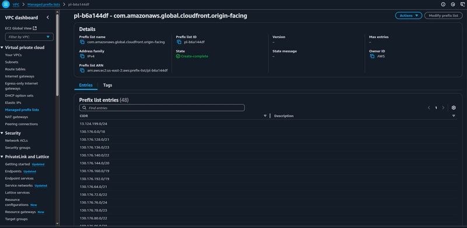Open the AWS navigation hamburger menu
The image size is (467, 228).
[x=6, y=5]
